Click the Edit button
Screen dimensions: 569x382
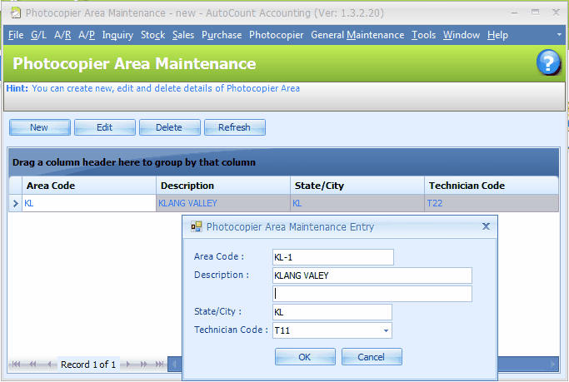click(104, 127)
